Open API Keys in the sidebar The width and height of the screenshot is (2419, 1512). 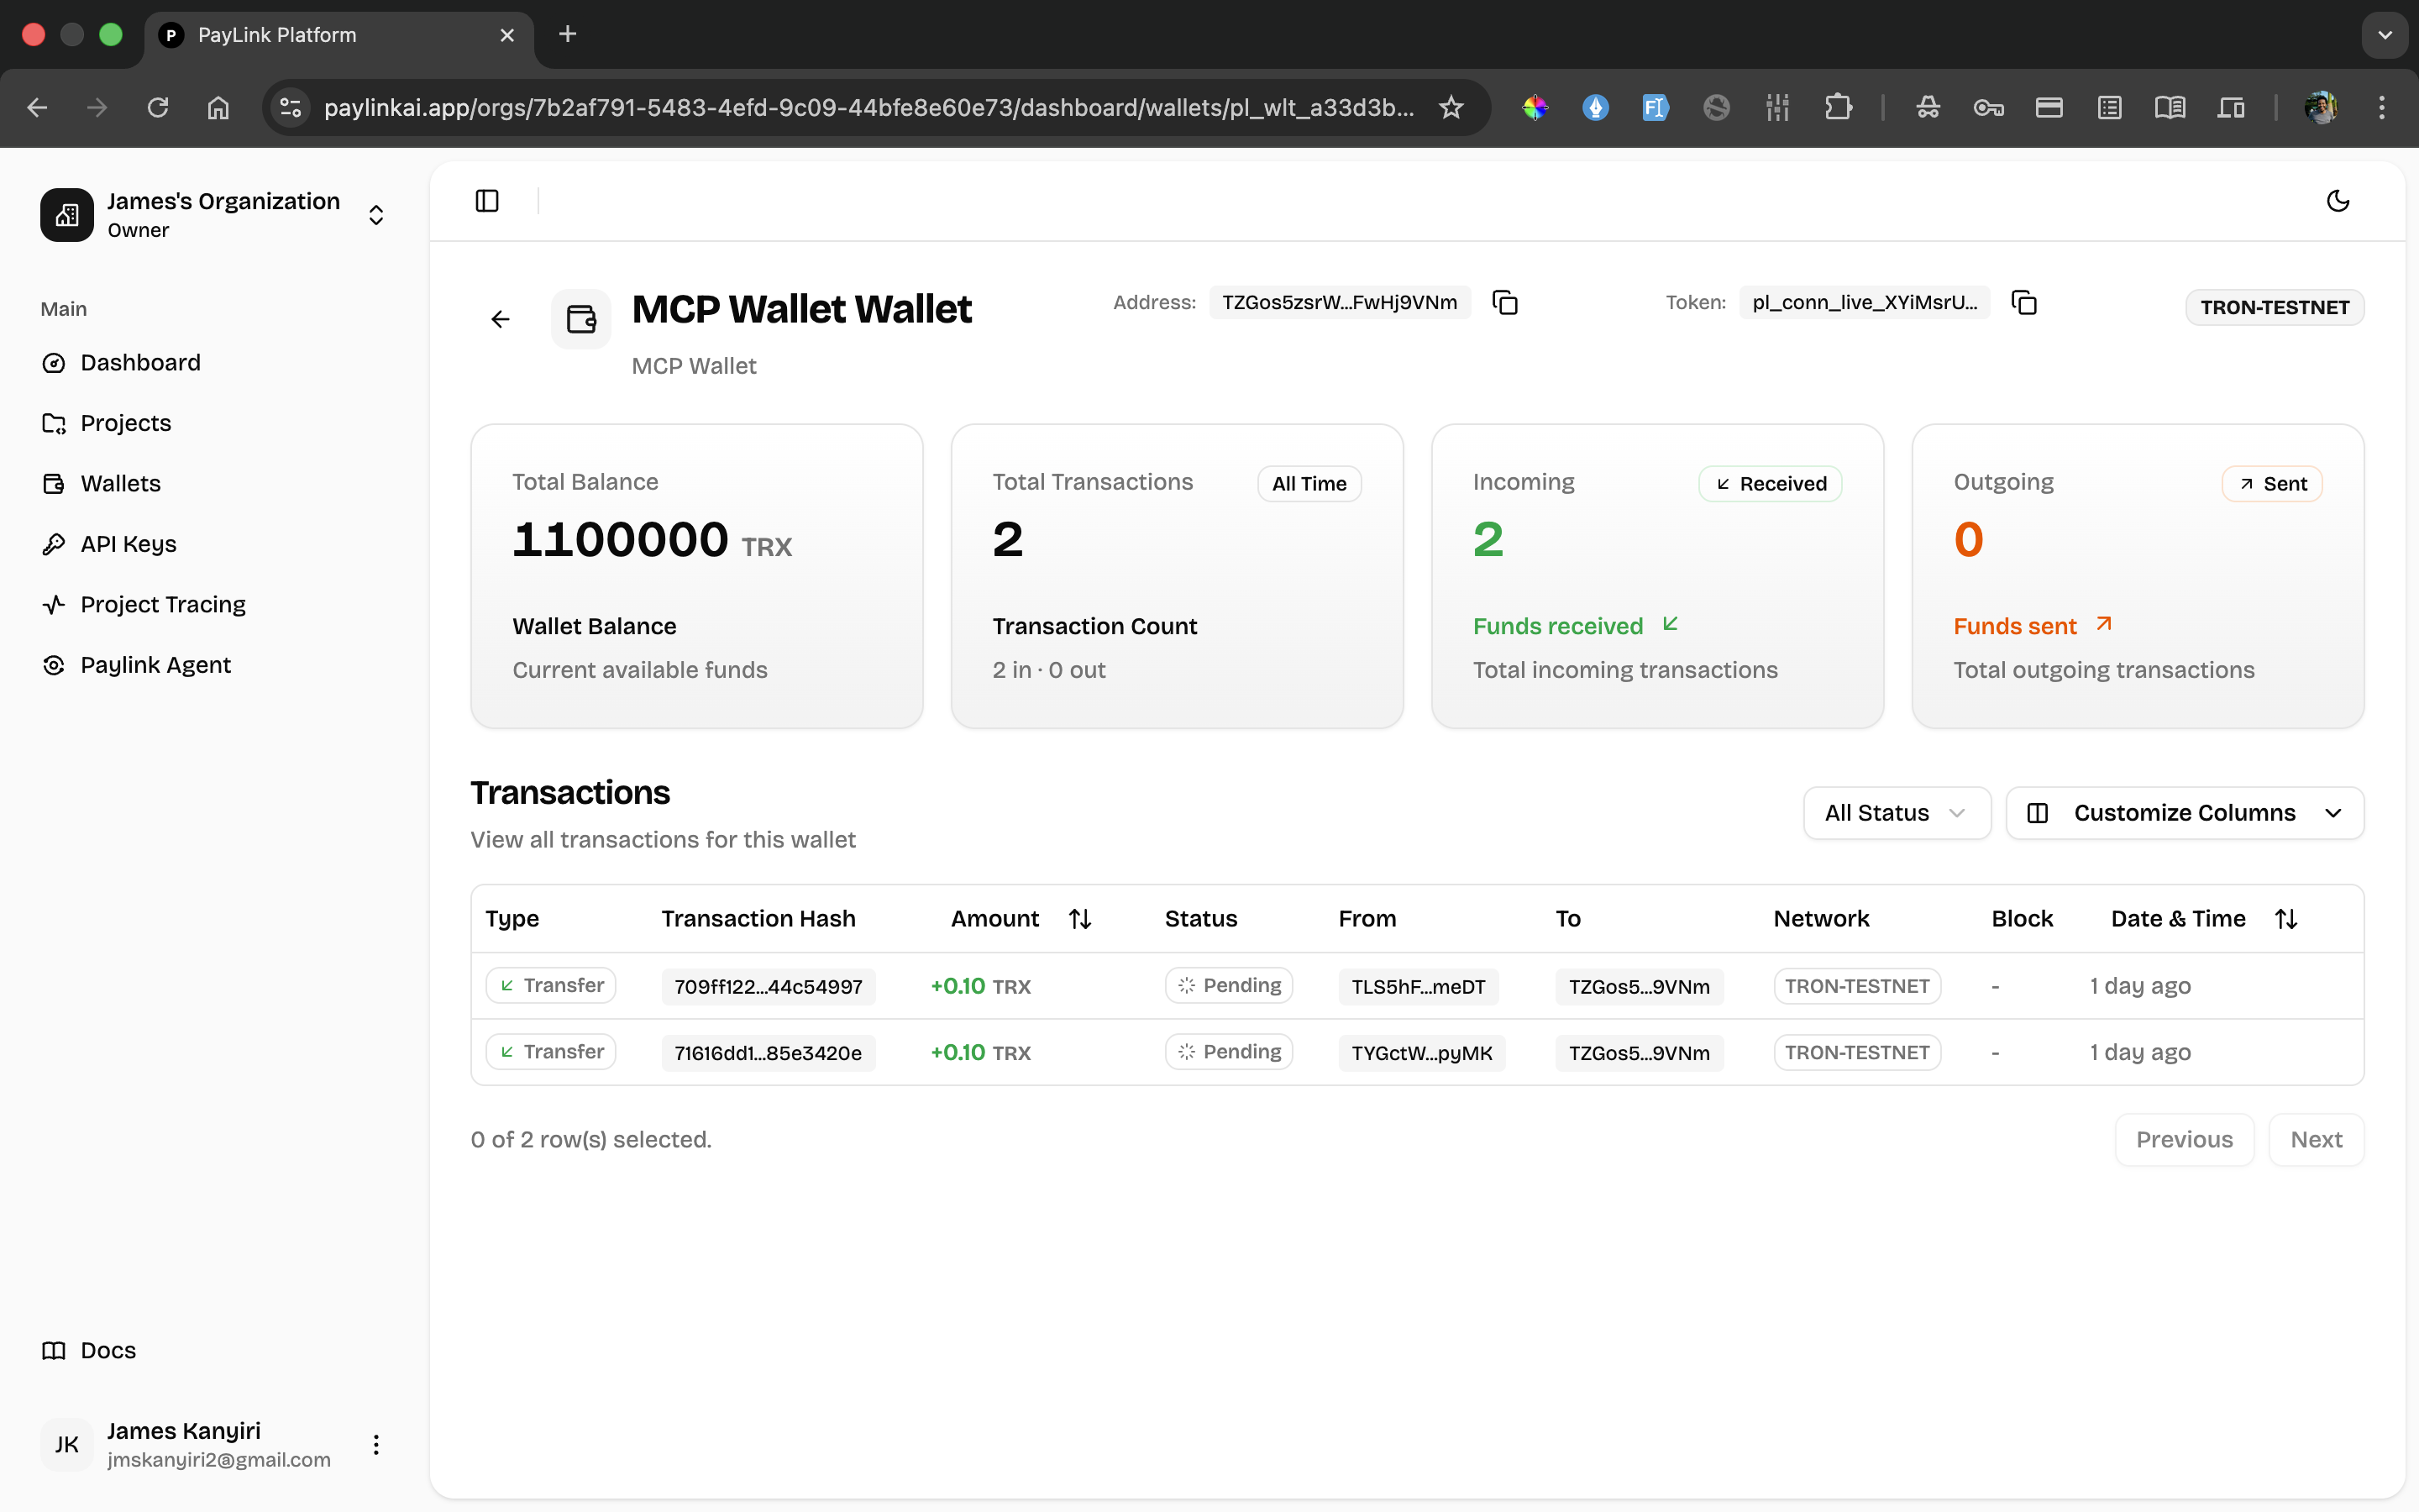click(128, 543)
